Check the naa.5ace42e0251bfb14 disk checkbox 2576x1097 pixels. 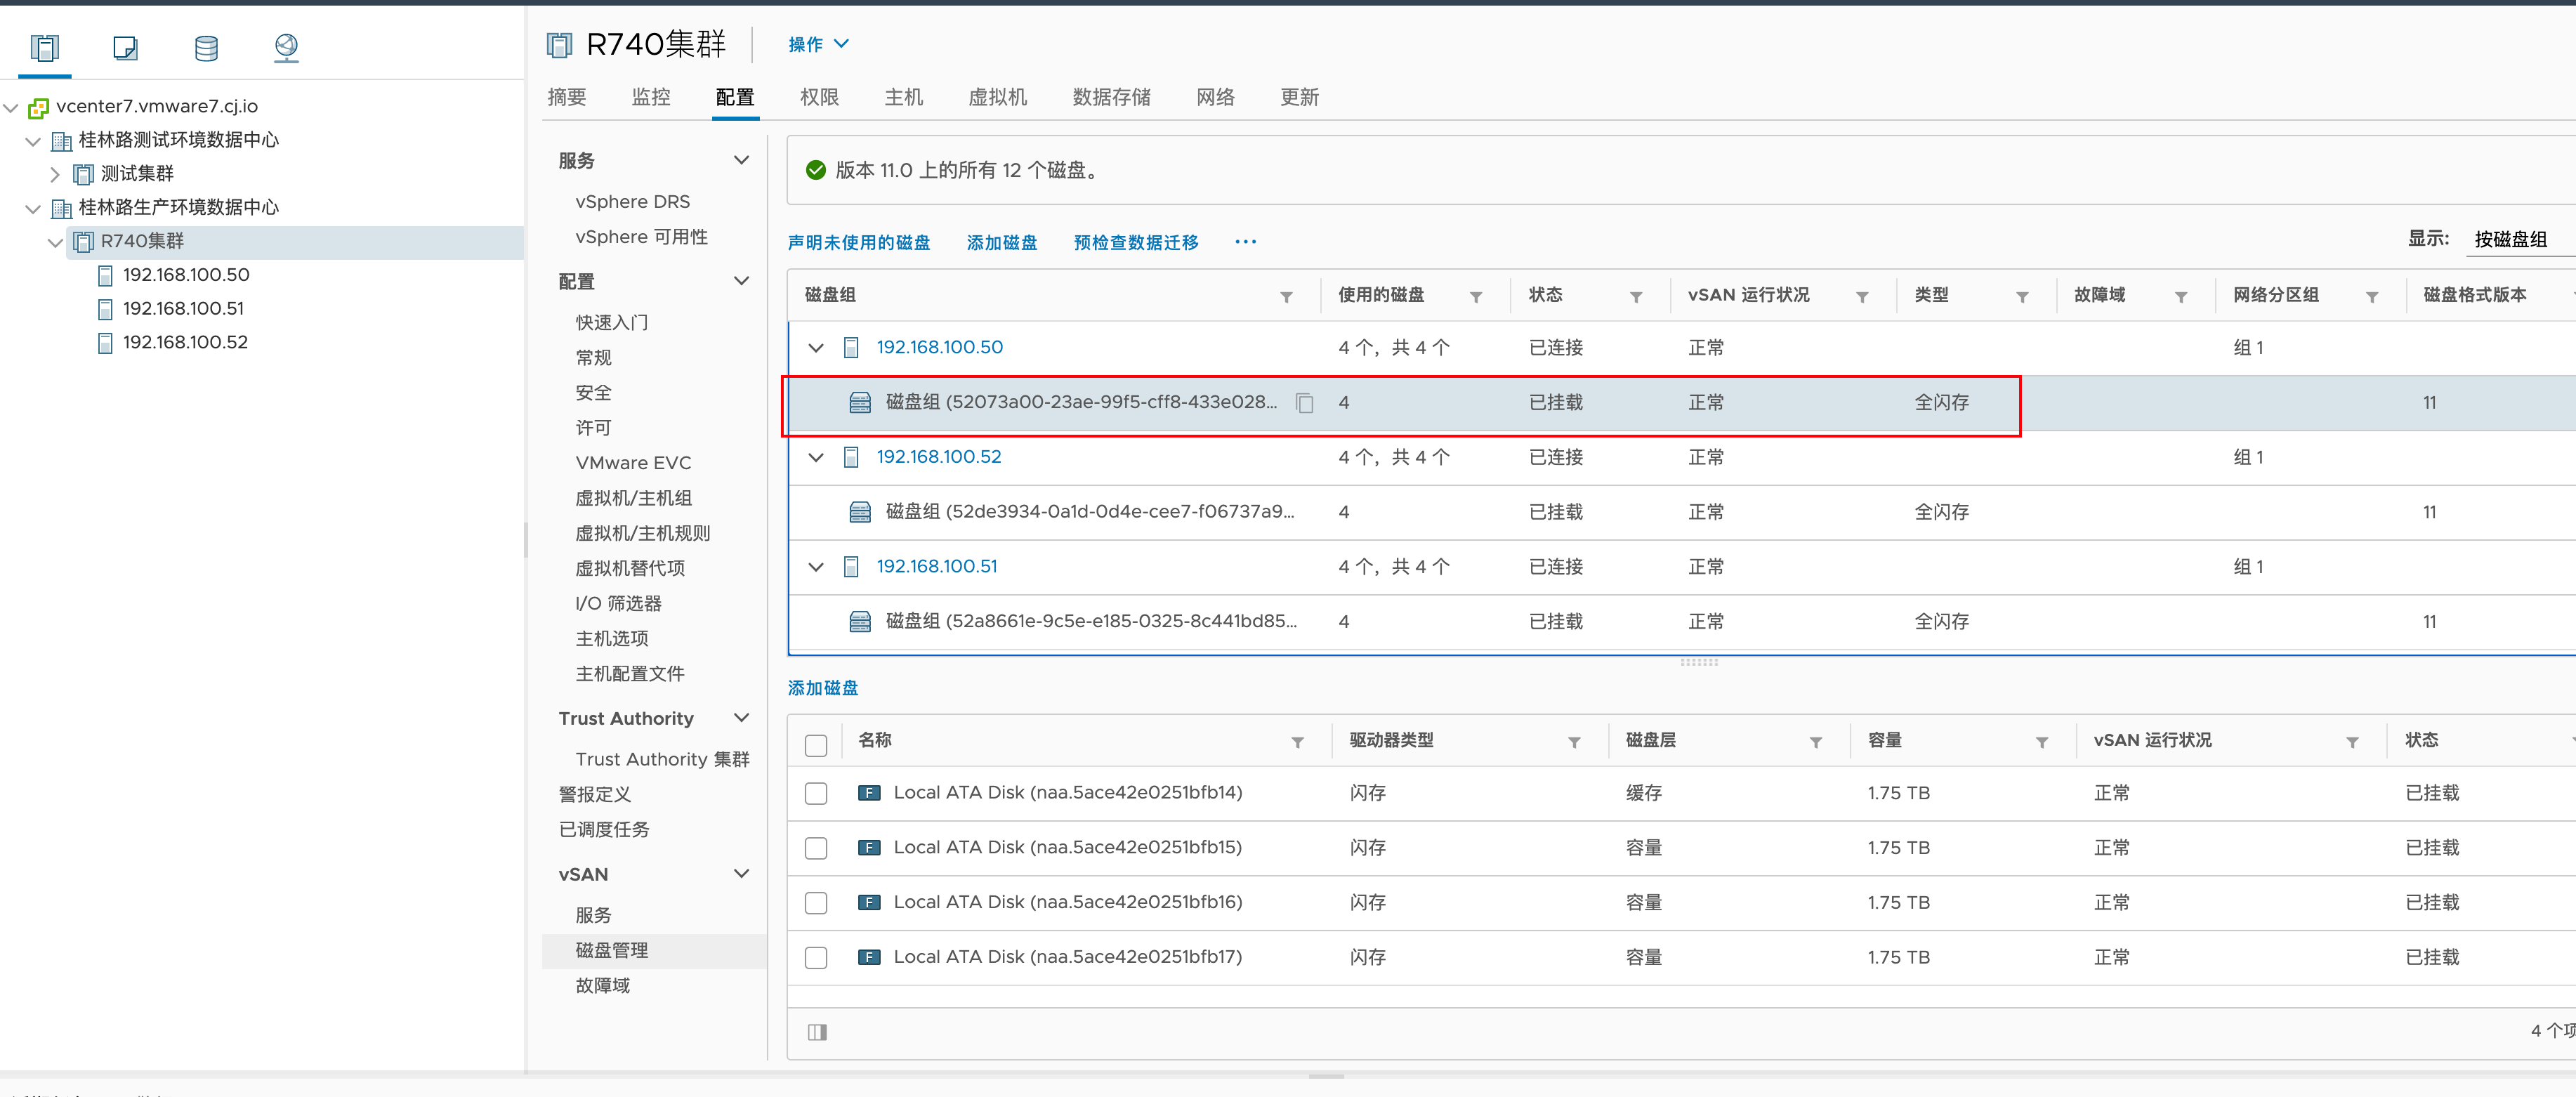click(816, 793)
